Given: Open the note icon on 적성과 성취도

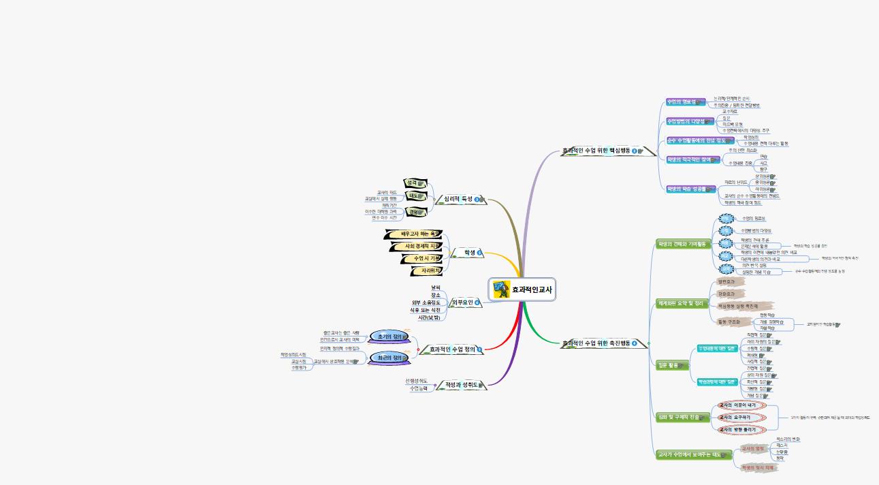Looking at the screenshot, I should tap(481, 385).
